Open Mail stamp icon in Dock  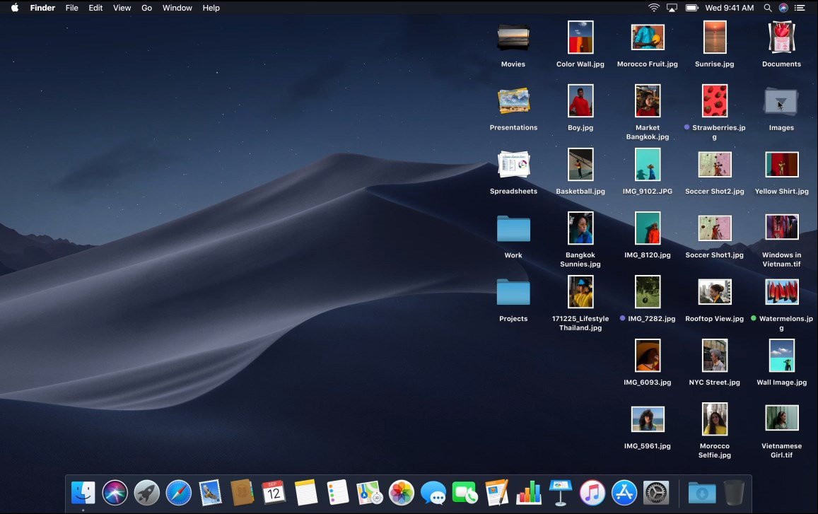(210, 493)
